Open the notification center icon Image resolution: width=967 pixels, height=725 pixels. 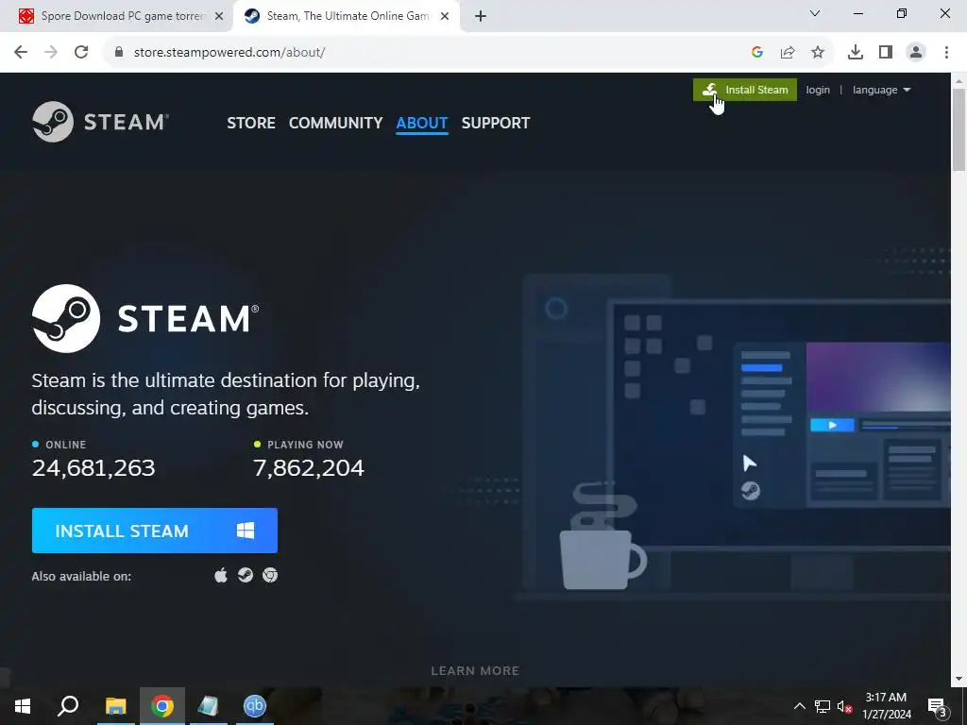click(937, 706)
